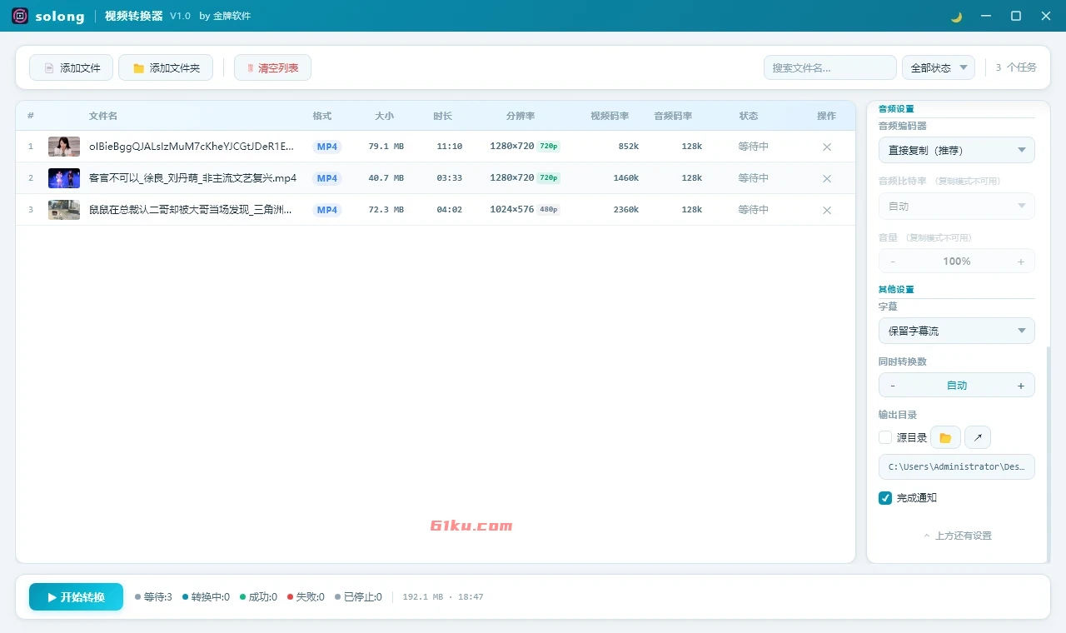
Task: Click the 时长 column header
Action: [x=442, y=116]
